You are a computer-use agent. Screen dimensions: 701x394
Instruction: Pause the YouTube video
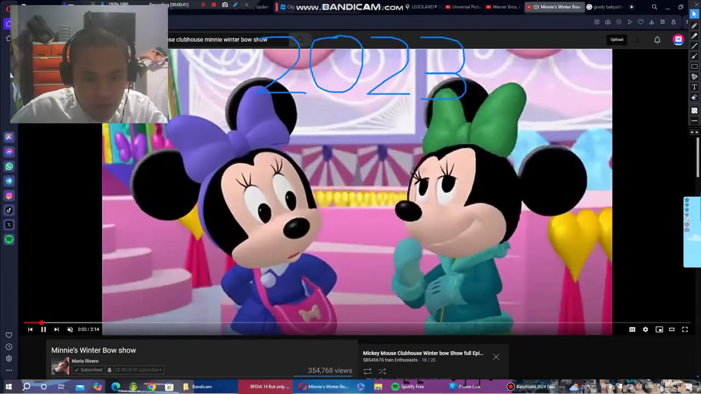click(43, 329)
